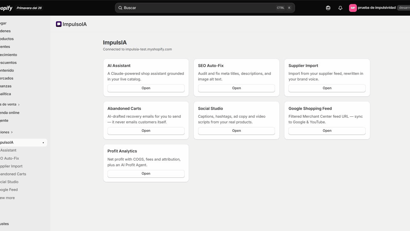Click the 'Profit Analytics' card title
Image resolution: width=410 pixels, height=231 pixels.
click(x=122, y=151)
